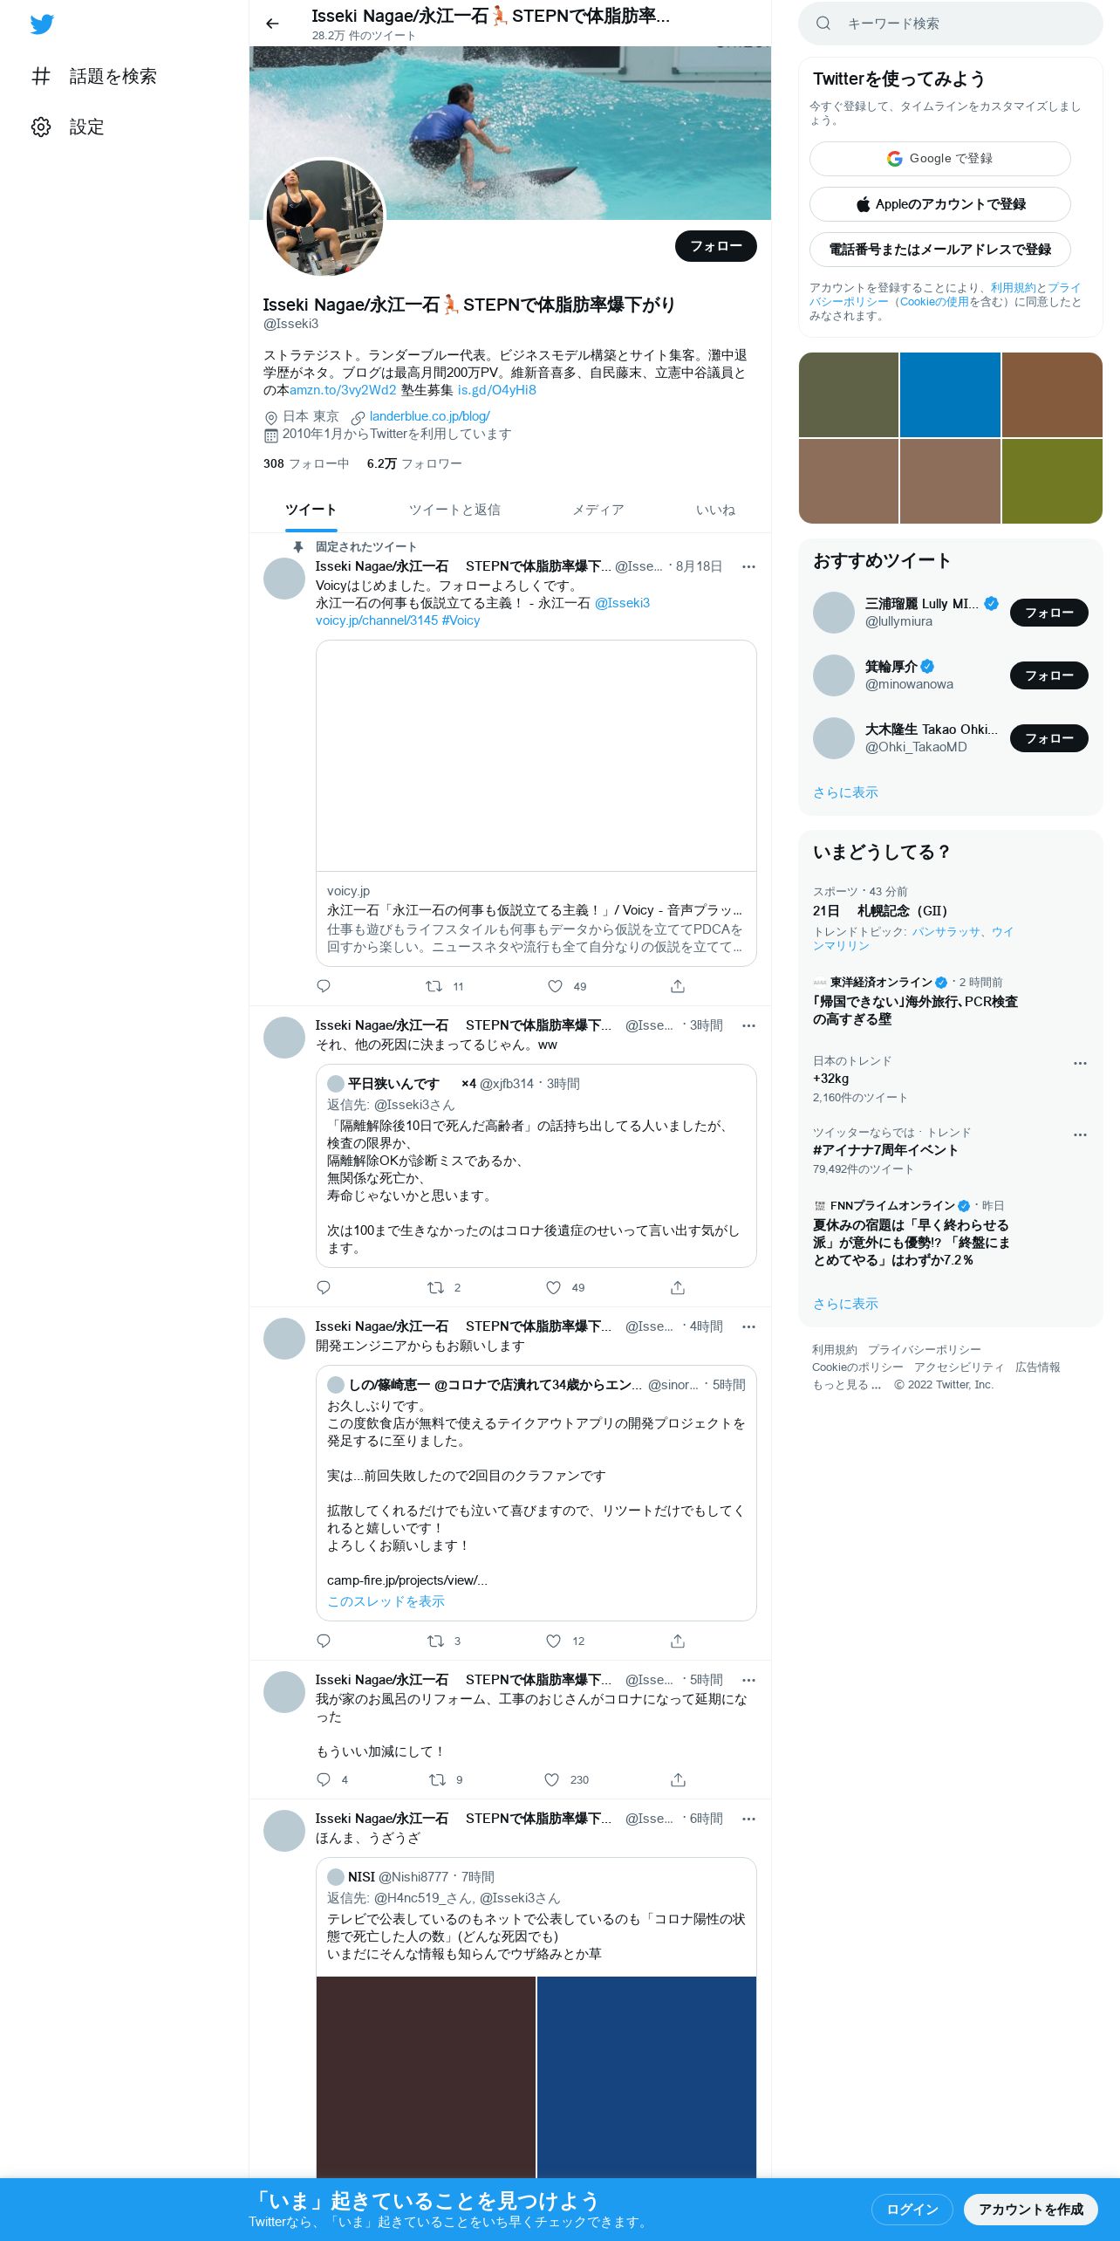Open is.gd/O4yHi8 link in bio
Viewport: 1120px width, 2241px height.
pyautogui.click(x=496, y=390)
